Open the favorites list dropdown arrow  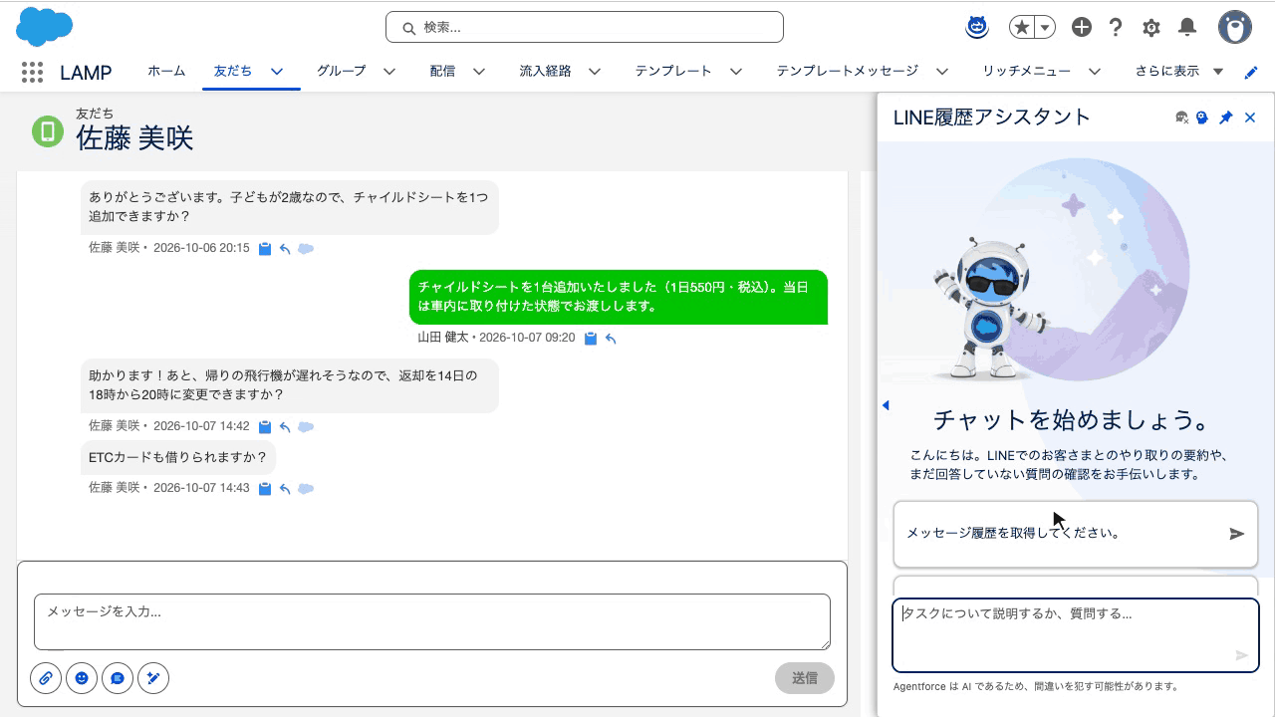click(x=1045, y=27)
